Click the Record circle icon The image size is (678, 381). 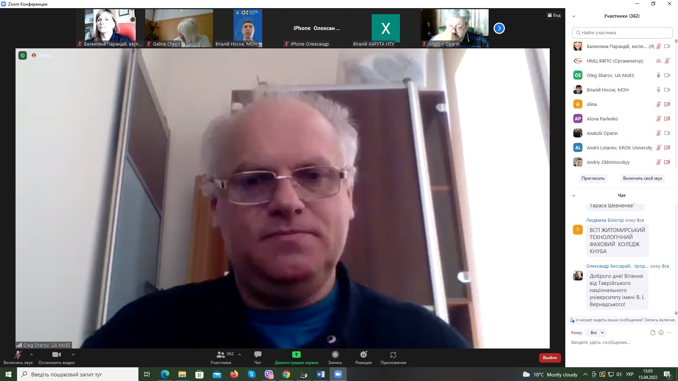[335, 355]
